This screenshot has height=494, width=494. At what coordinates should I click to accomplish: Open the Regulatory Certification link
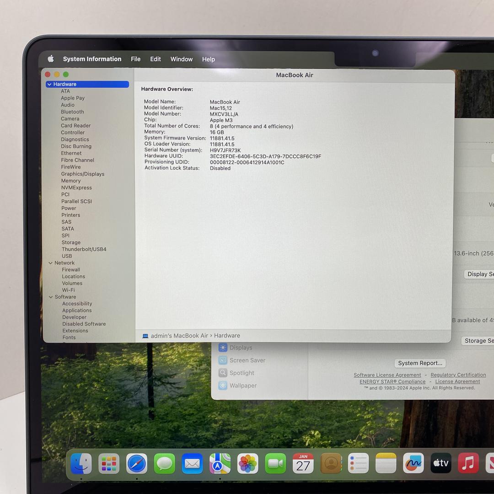[x=458, y=375]
